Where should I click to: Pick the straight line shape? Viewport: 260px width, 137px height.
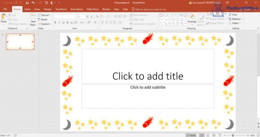(x=161, y=19)
